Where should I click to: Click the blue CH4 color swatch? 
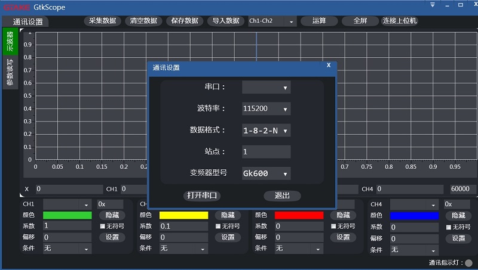click(414, 216)
